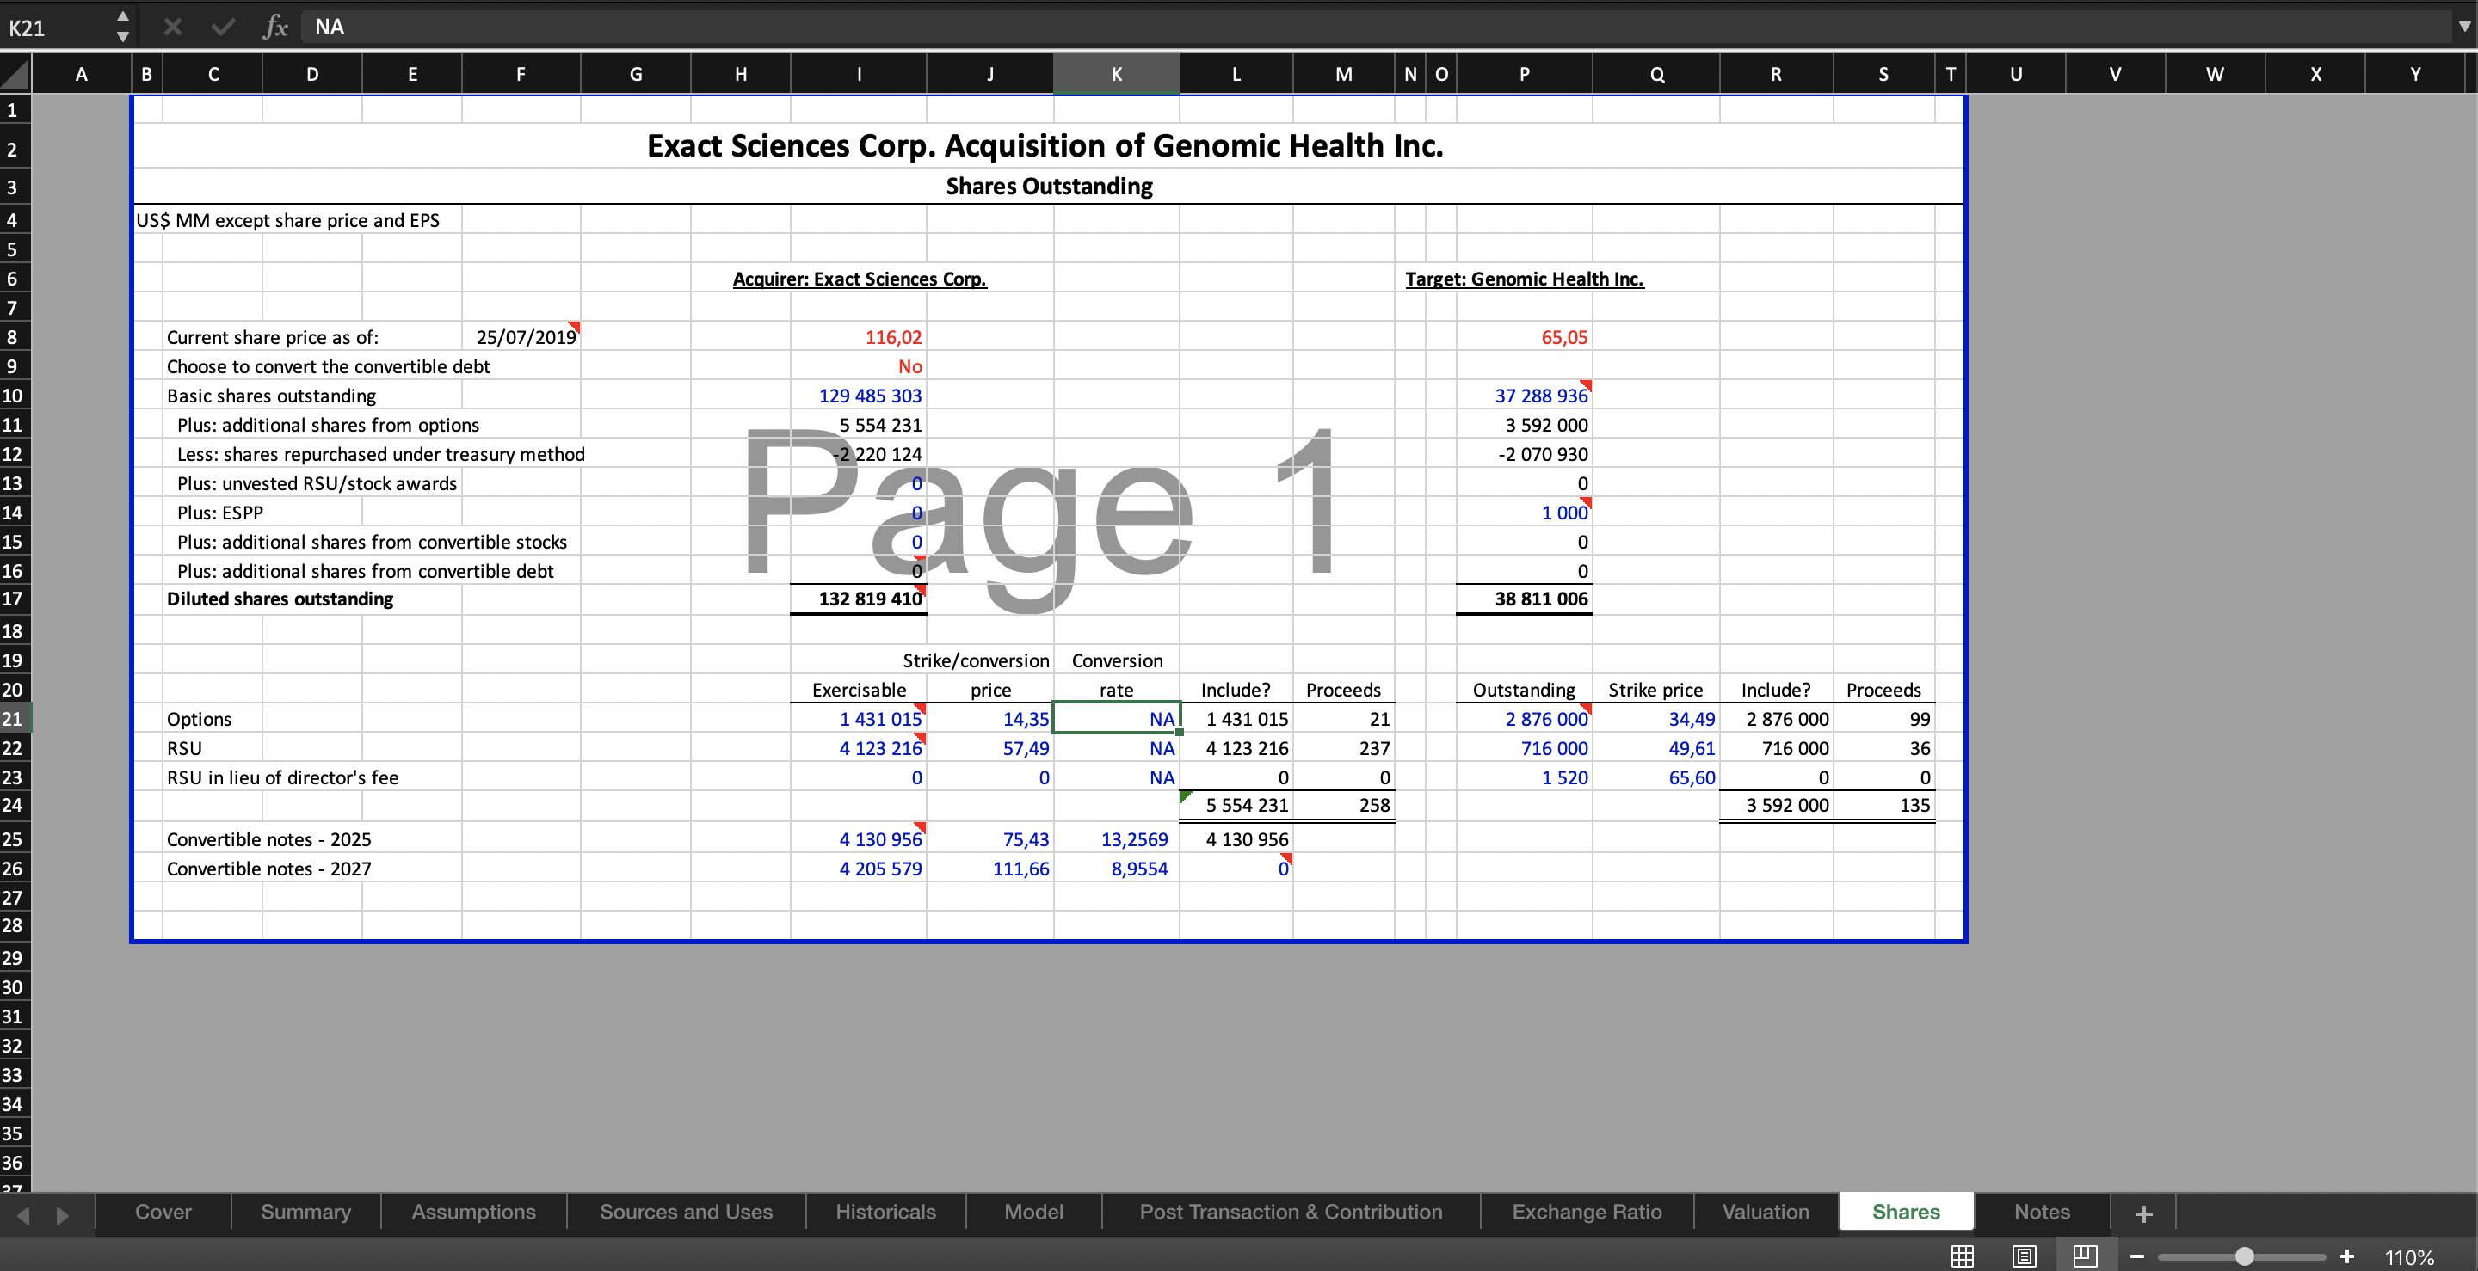This screenshot has height=1271, width=2478.
Task: Click the confirm entry checkmark icon
Action: tap(223, 27)
